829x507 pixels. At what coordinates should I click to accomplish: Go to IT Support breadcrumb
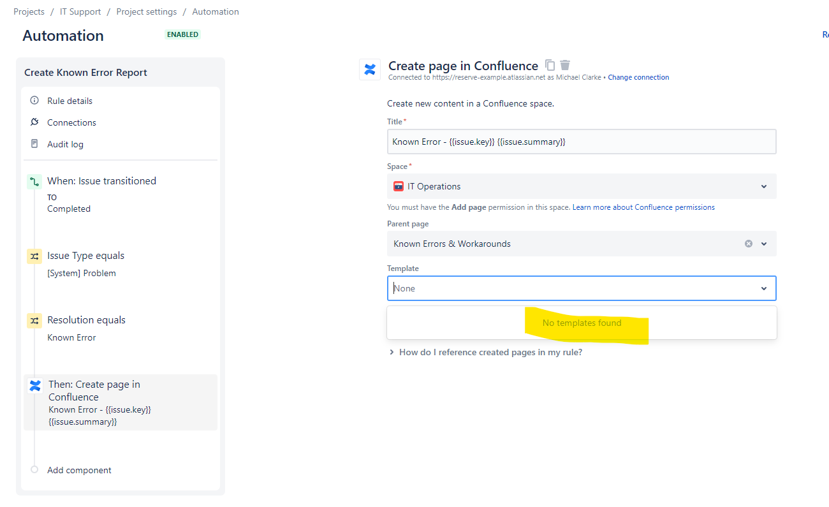point(80,11)
